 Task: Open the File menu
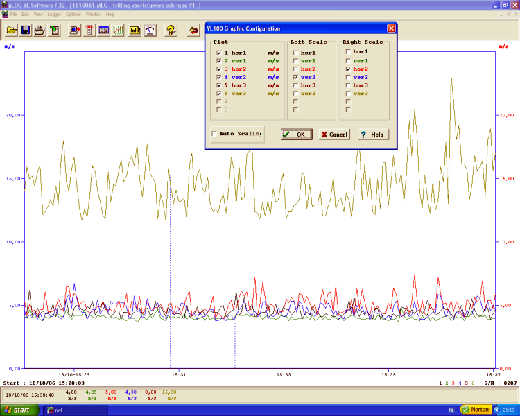click(x=13, y=15)
